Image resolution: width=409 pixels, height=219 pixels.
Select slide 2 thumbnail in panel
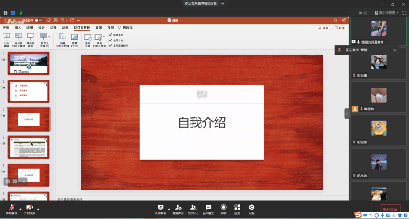(x=29, y=91)
